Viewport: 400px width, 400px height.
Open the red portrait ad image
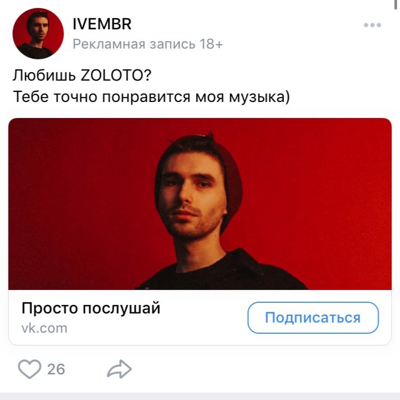pyautogui.click(x=200, y=204)
